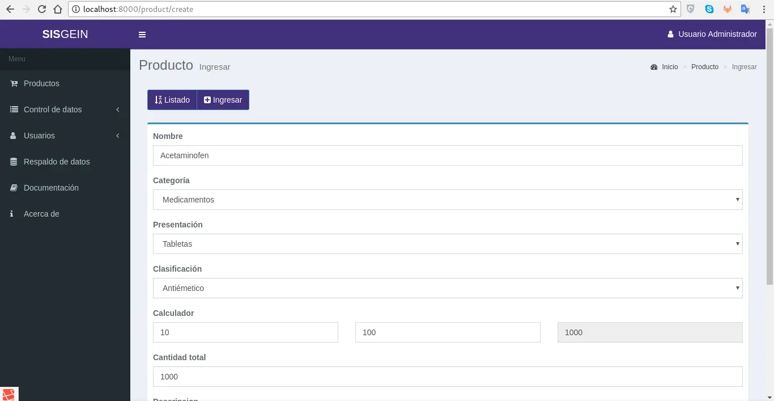
Task: Click the disabled Calculador result field
Action: [650, 332]
